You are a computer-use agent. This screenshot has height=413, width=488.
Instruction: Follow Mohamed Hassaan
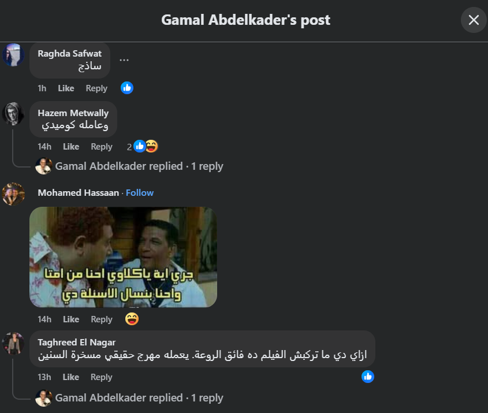pyautogui.click(x=139, y=193)
